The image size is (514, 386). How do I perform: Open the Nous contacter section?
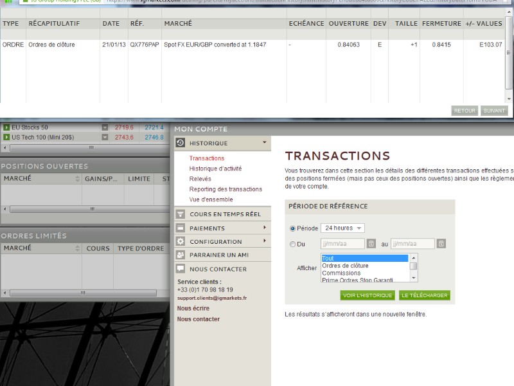[222, 269]
